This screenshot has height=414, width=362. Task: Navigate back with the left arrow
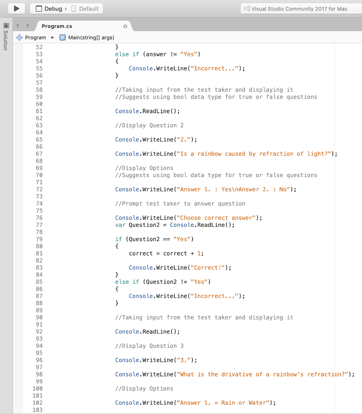[18, 25]
